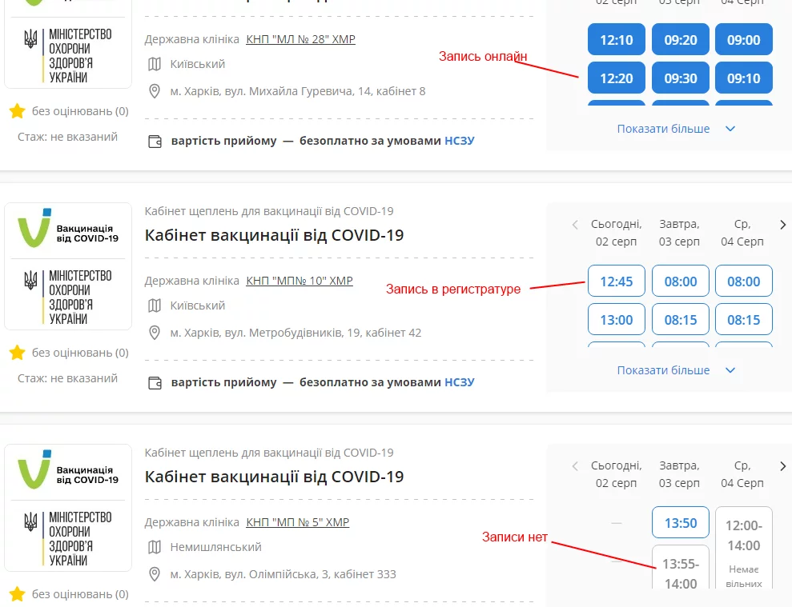Screen dimensions: 792x607
Task: Click the location pin next to Олімпійська, 3 address
Action: click(155, 574)
